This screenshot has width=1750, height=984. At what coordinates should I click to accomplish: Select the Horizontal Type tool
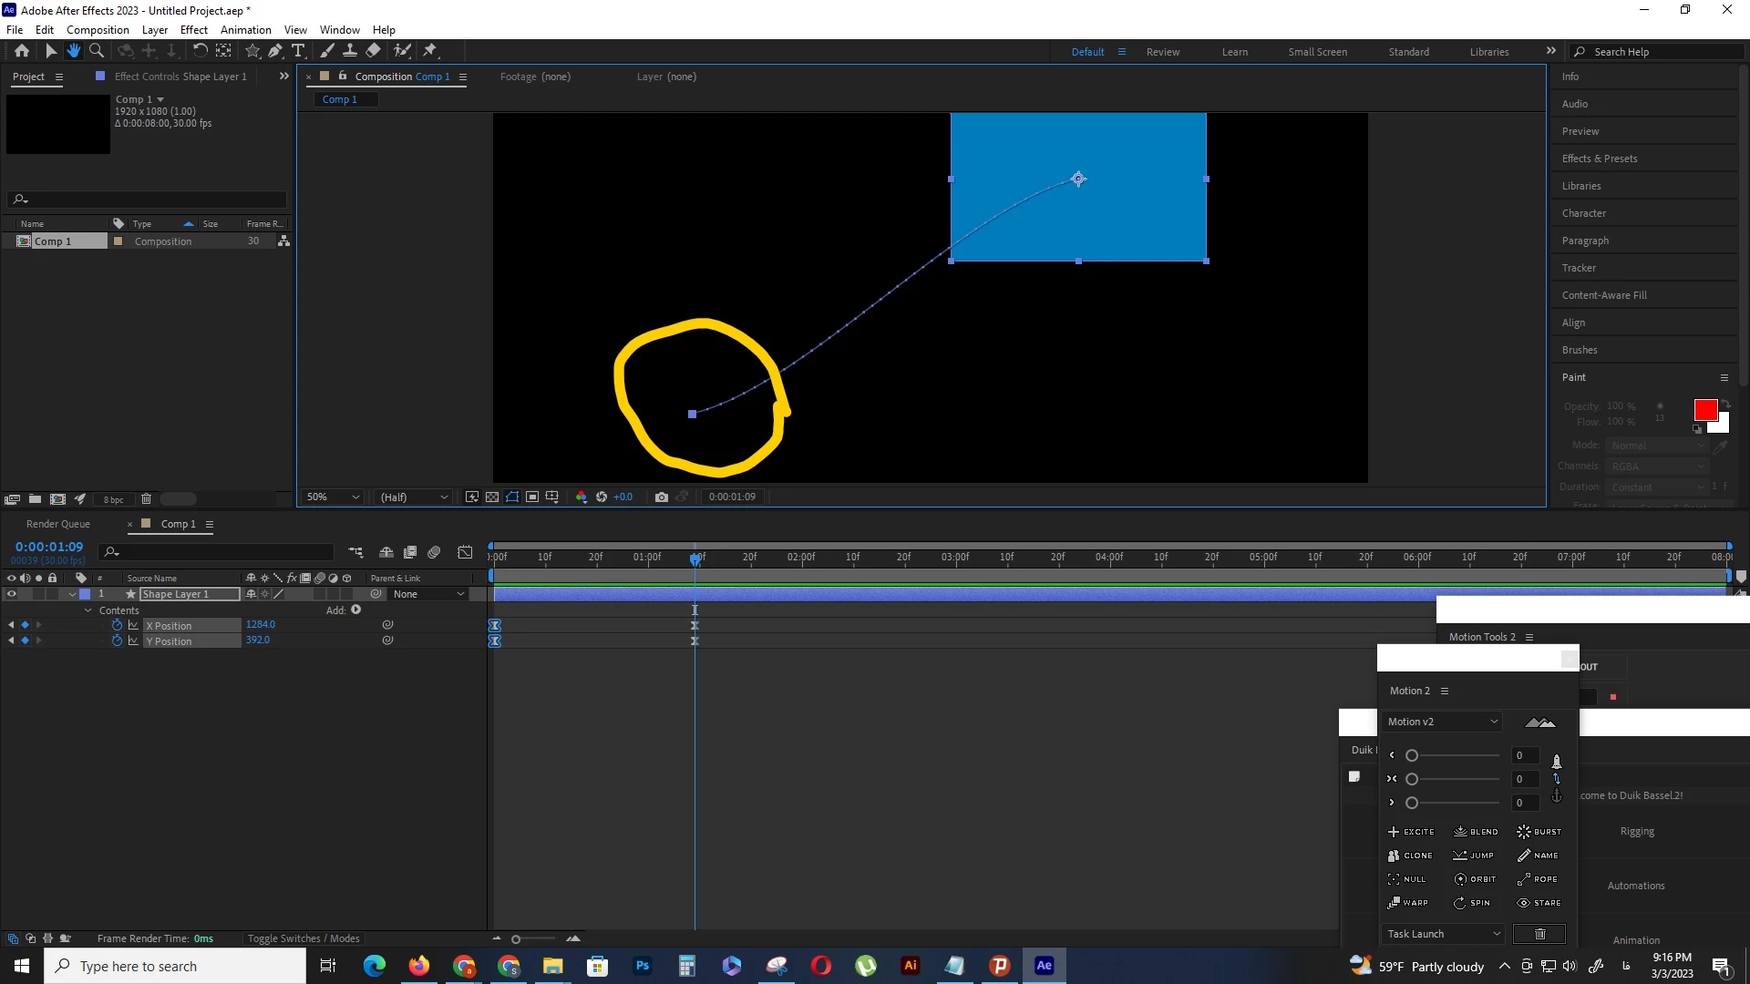pyautogui.click(x=298, y=51)
